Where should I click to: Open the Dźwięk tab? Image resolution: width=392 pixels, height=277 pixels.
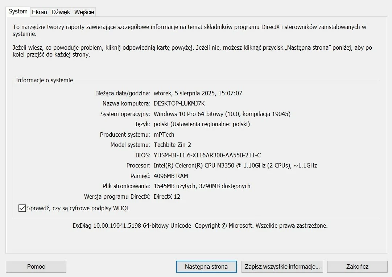click(x=61, y=12)
